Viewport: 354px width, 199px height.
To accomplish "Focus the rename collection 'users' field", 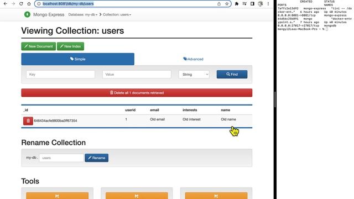I will coord(61,158).
